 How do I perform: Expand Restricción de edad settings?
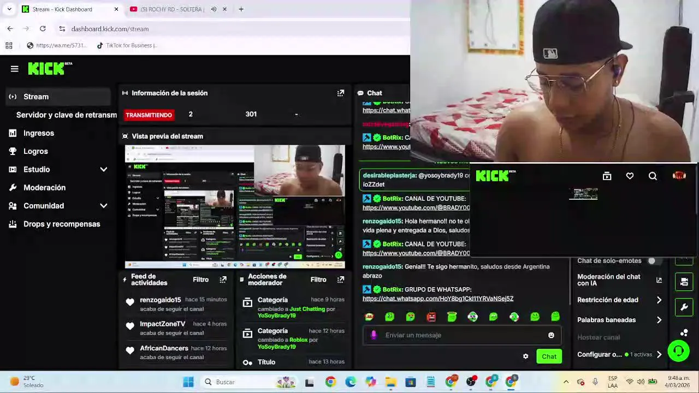(659, 300)
